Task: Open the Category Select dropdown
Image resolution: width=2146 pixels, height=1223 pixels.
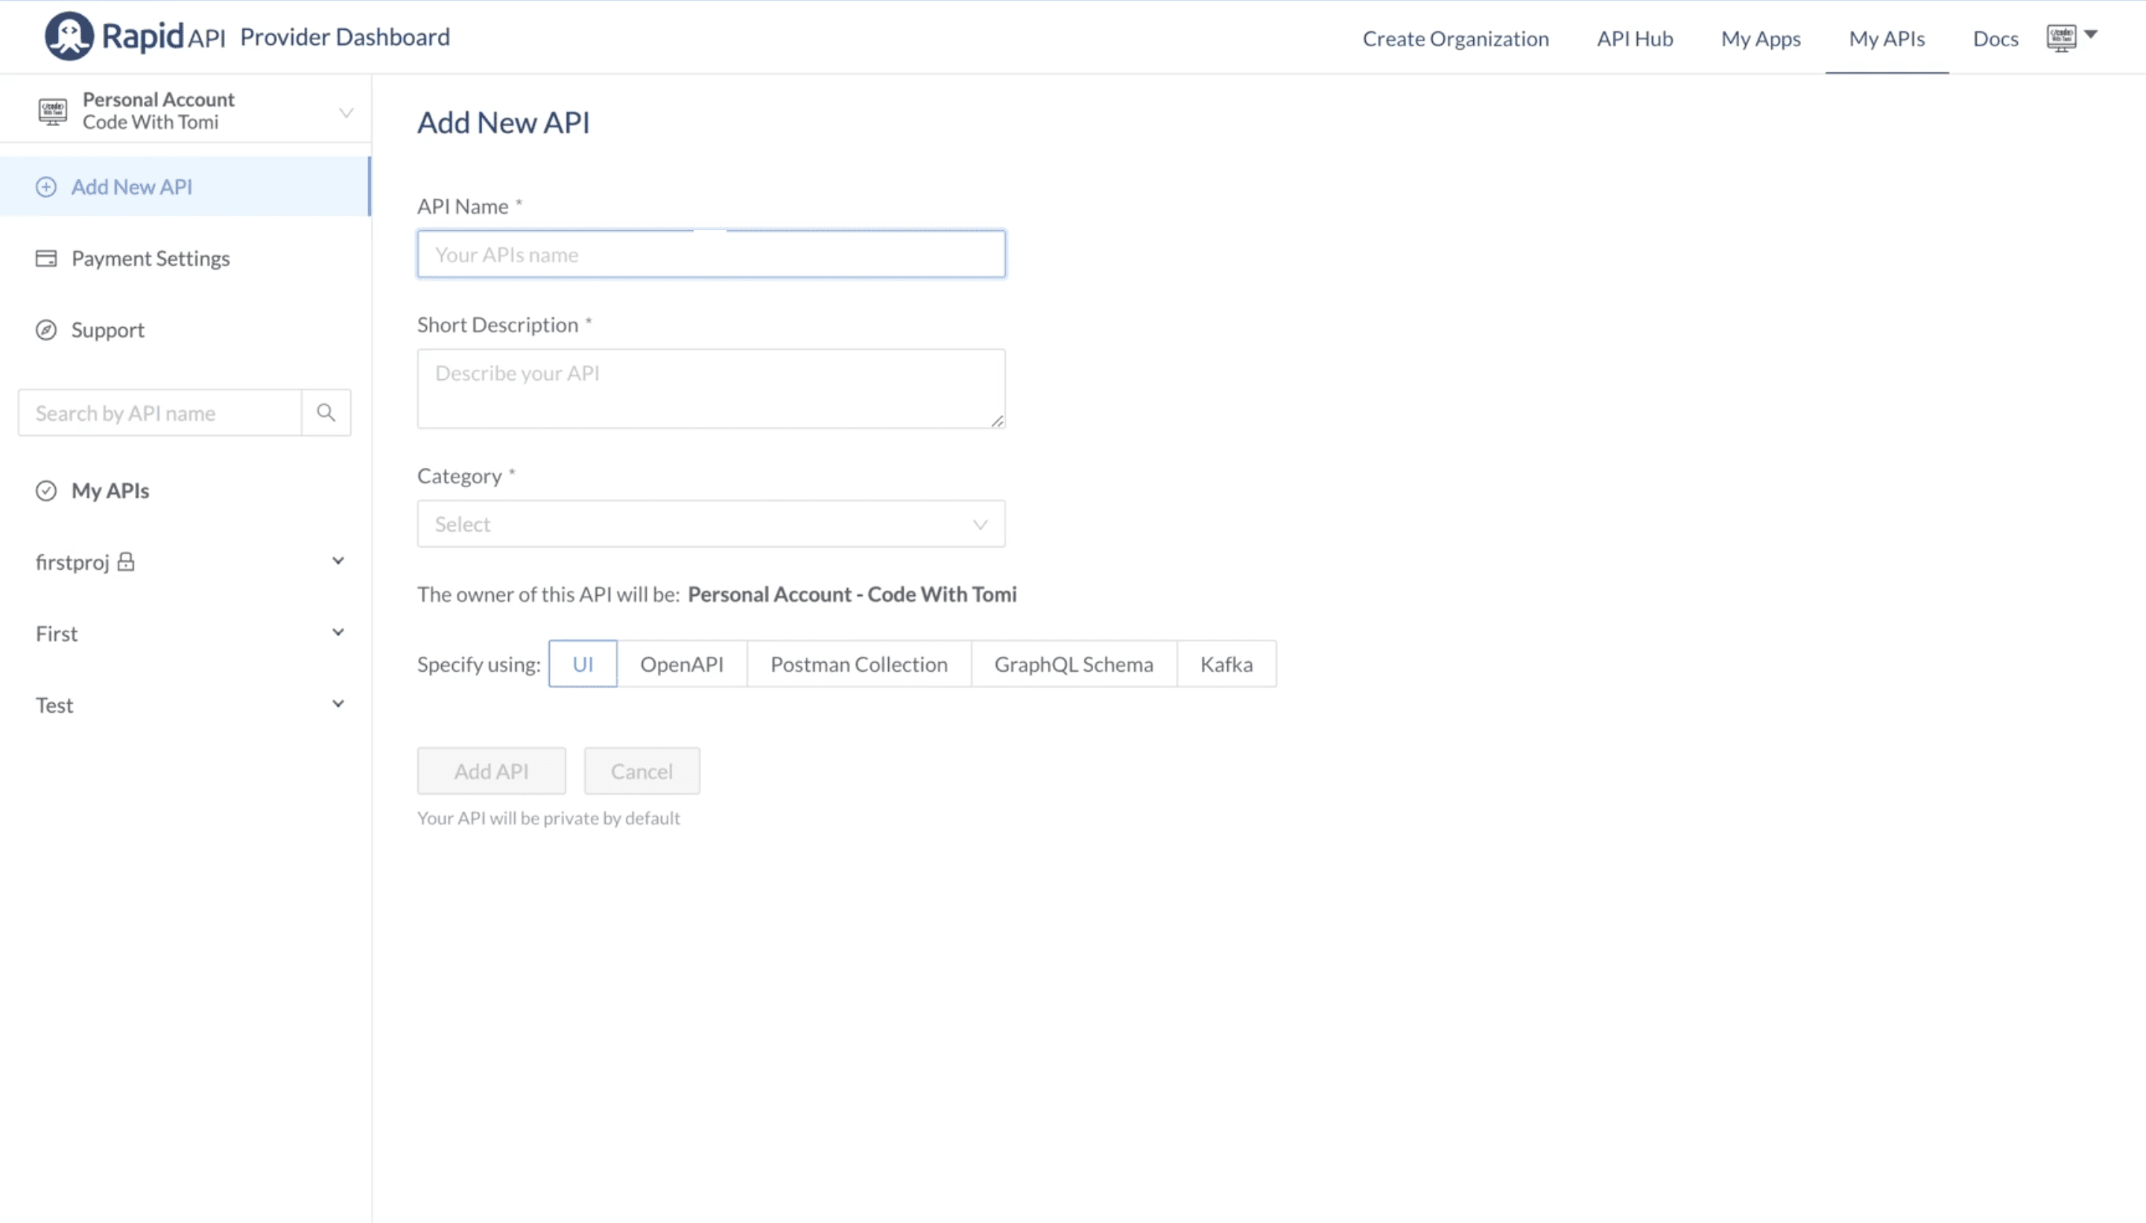Action: tap(711, 524)
